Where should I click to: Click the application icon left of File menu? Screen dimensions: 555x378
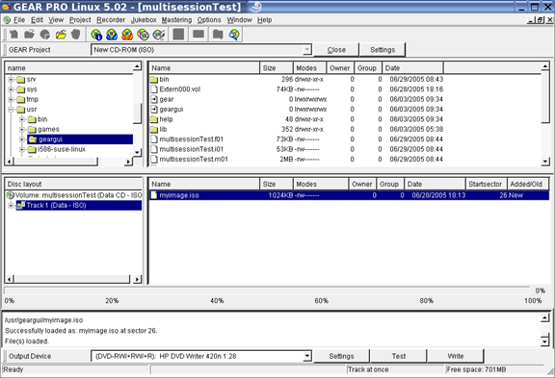click(7, 20)
